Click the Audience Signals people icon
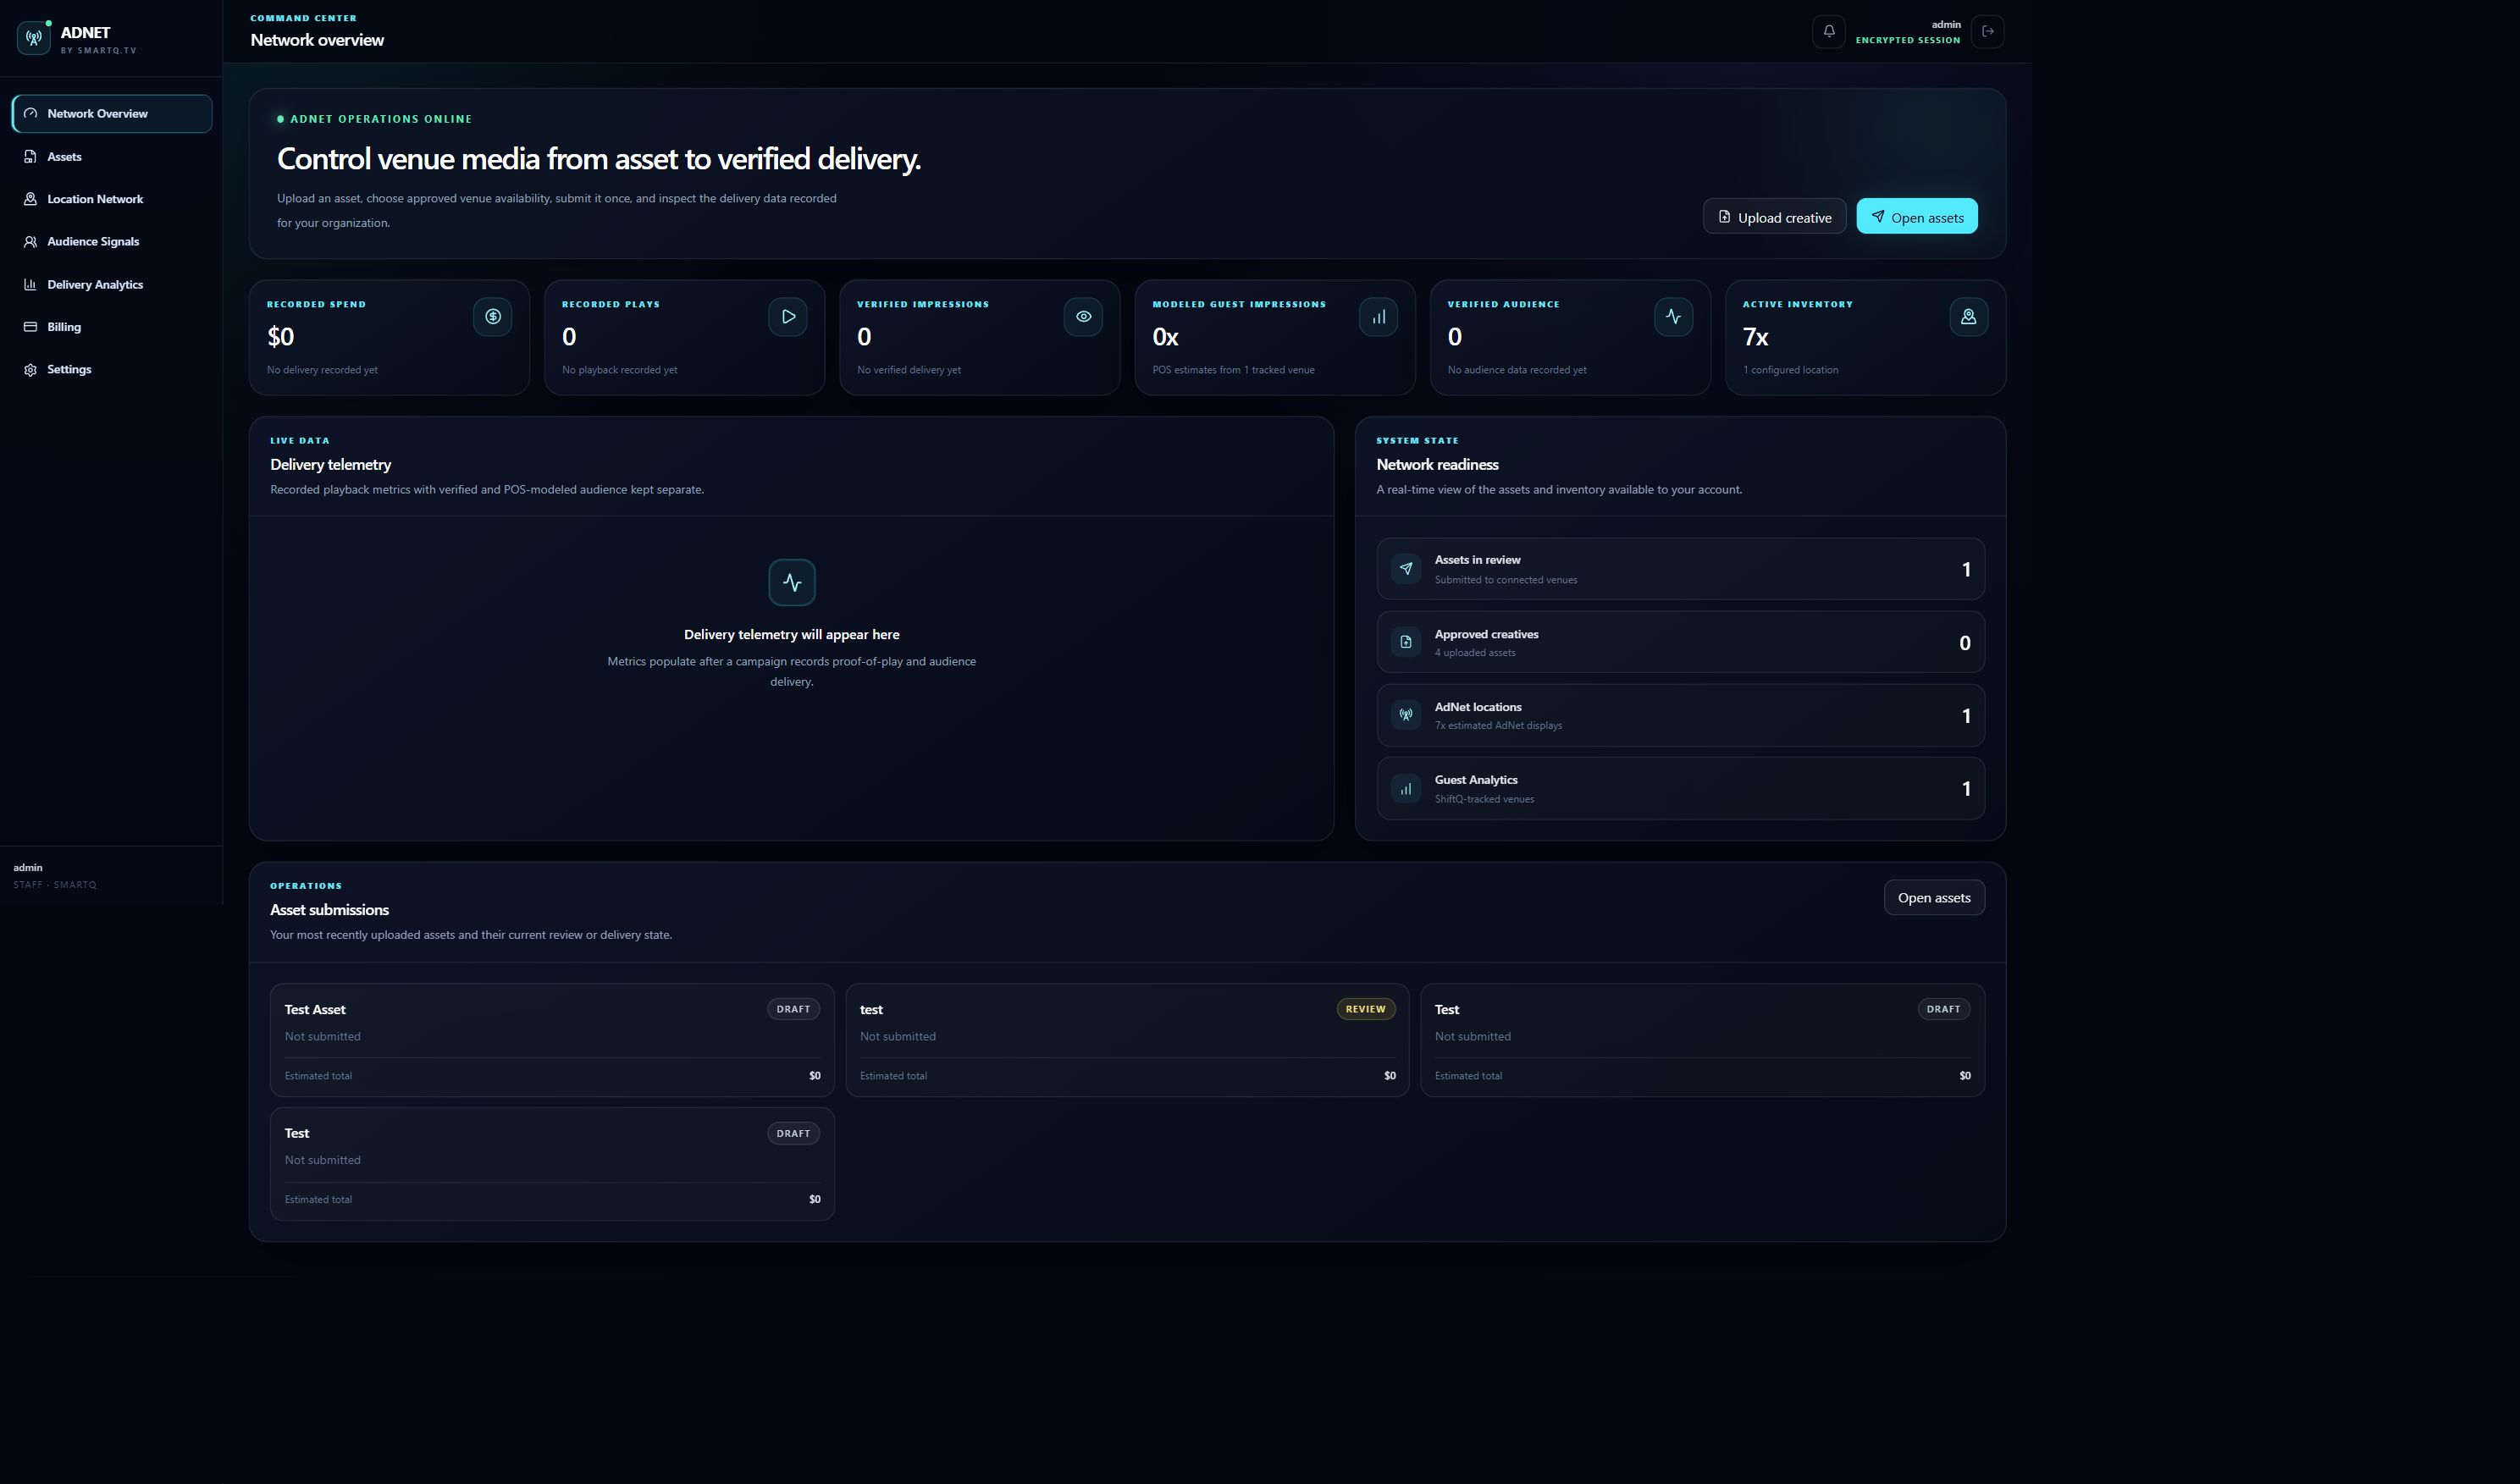Screen dimensions: 2520x1484 click(31, 242)
